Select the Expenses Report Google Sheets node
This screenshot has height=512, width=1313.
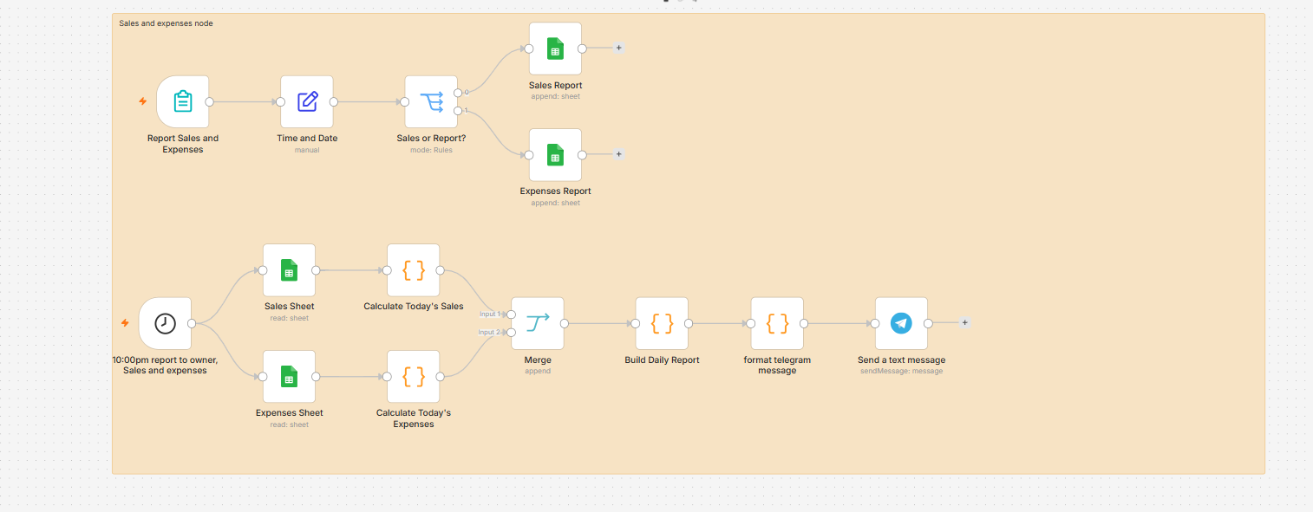tap(556, 154)
